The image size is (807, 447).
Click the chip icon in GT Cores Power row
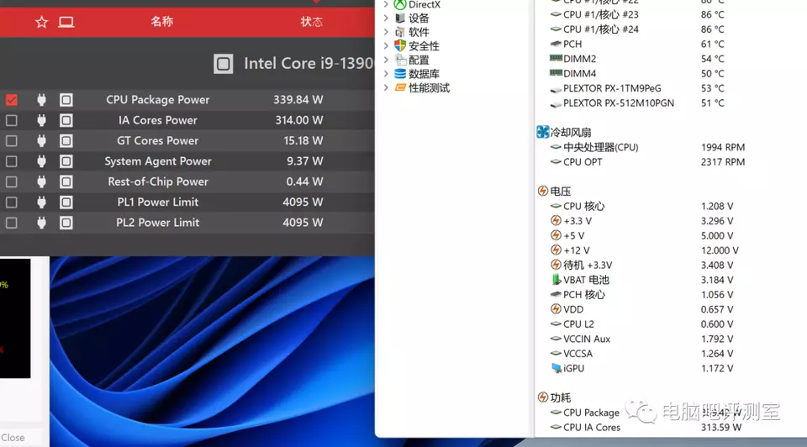[x=66, y=141]
